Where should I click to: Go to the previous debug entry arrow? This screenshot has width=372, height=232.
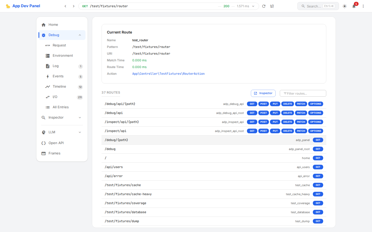pyautogui.click(x=65, y=6)
